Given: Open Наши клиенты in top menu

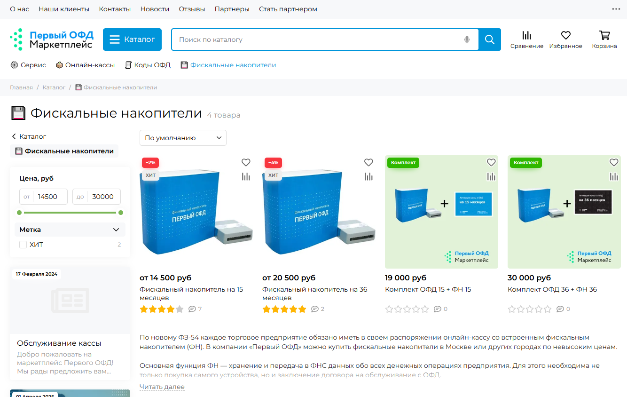Looking at the screenshot, I should click(64, 9).
